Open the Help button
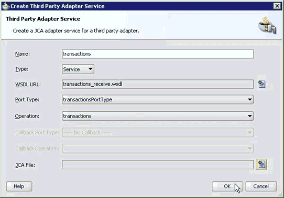Image resolution: width=284 pixels, height=198 pixels. click(19, 187)
